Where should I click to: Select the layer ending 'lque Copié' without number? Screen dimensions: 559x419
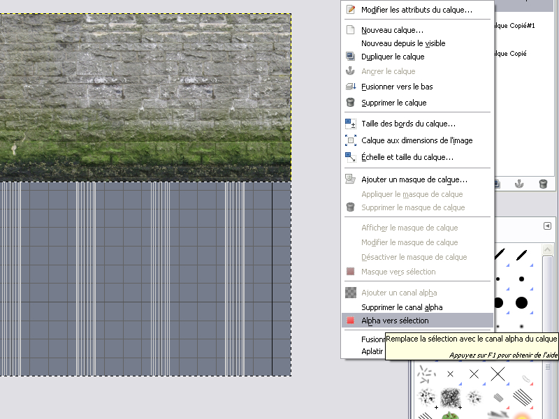click(x=511, y=54)
